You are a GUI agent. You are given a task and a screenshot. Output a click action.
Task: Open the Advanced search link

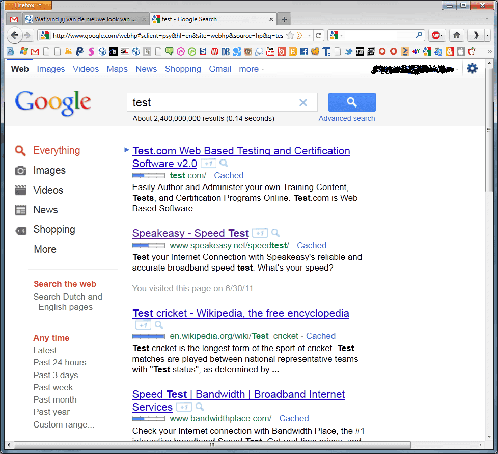click(346, 118)
